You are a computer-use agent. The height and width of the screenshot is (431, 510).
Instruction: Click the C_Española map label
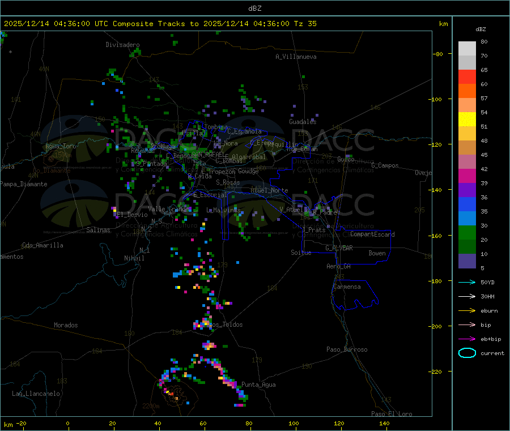coord(244,131)
